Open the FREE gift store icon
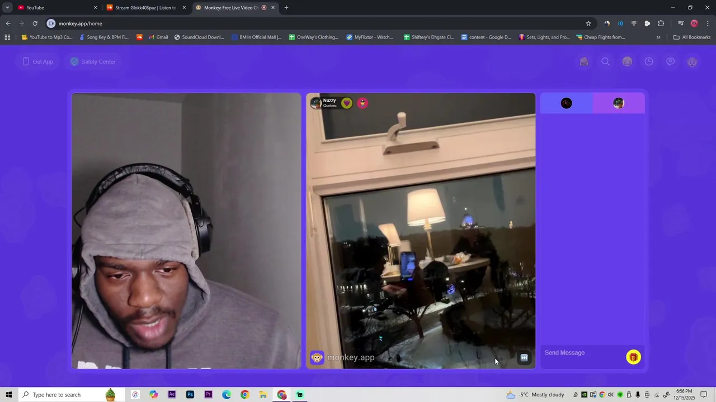The width and height of the screenshot is (716, 402). pyautogui.click(x=584, y=61)
